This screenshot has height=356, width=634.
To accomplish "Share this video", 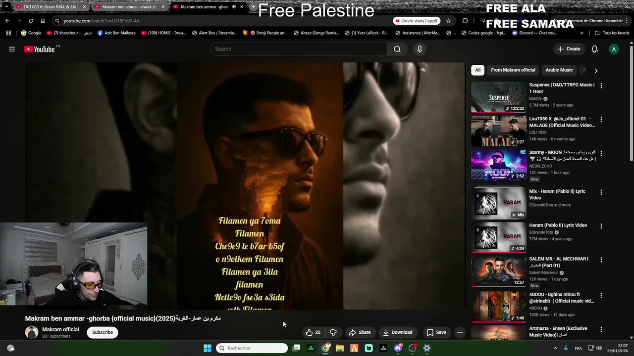I will [360, 332].
